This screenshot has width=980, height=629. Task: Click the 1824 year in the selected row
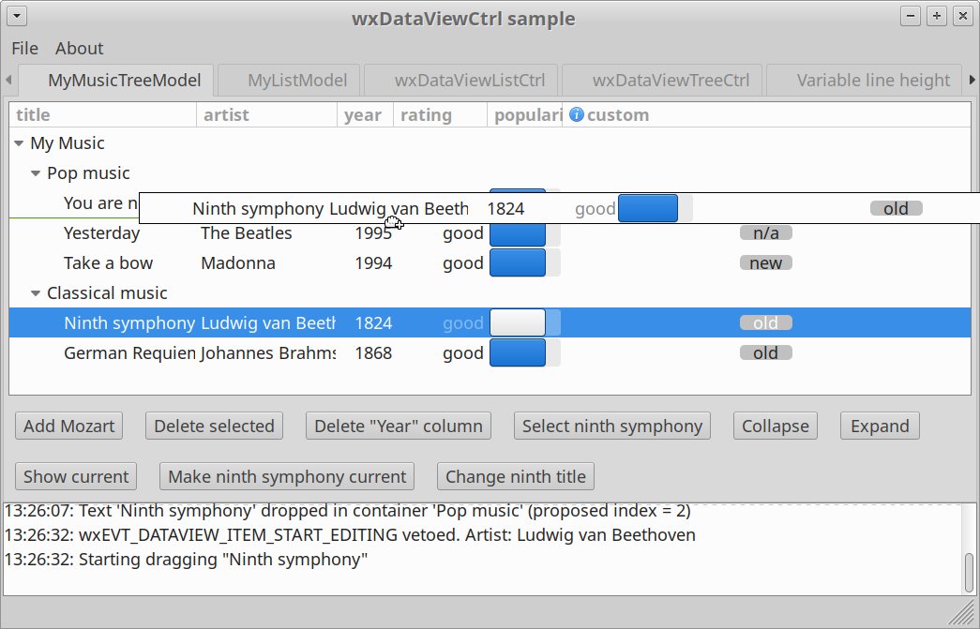tap(373, 322)
